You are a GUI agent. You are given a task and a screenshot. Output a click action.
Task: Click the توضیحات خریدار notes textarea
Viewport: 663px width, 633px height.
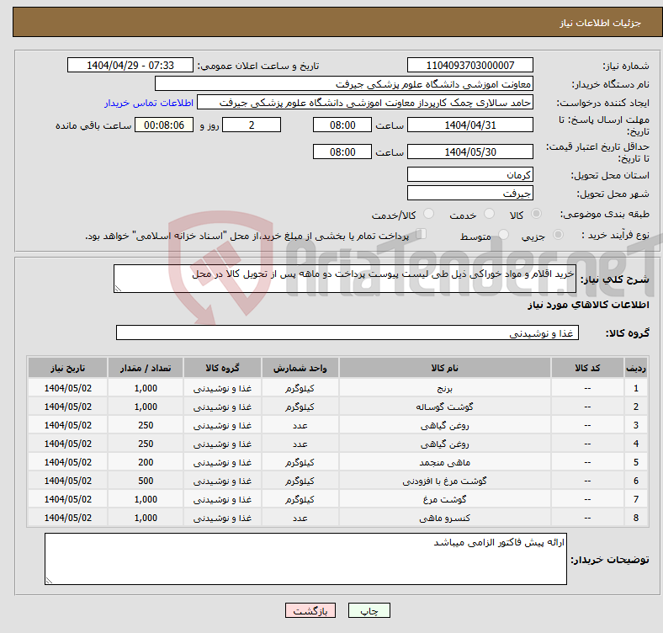[x=305, y=559]
